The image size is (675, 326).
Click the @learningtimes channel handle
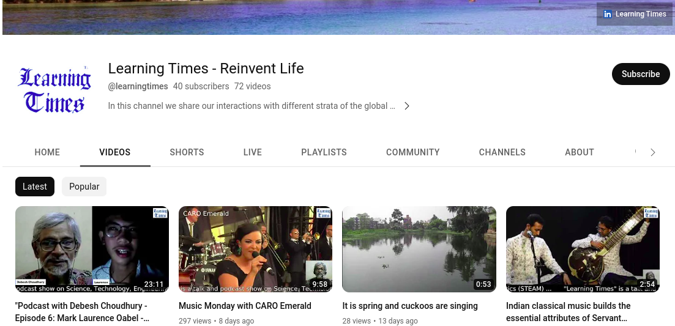click(x=138, y=86)
